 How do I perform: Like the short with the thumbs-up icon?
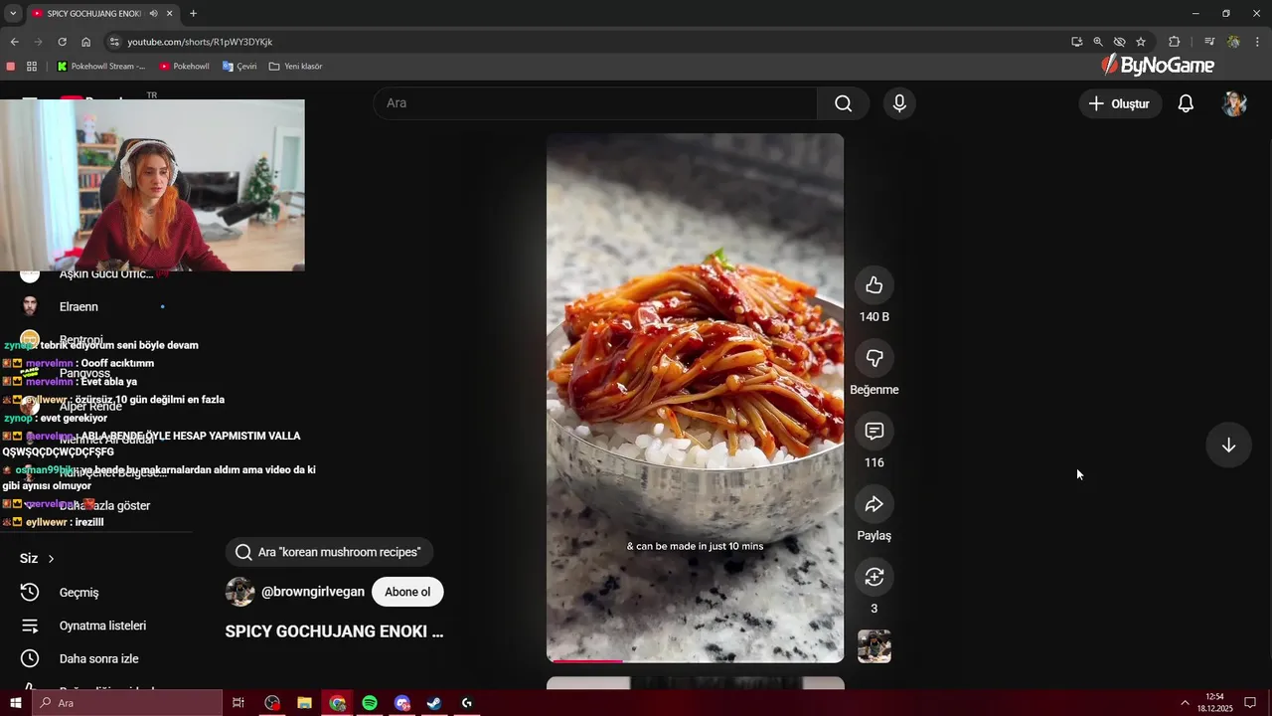tap(874, 285)
